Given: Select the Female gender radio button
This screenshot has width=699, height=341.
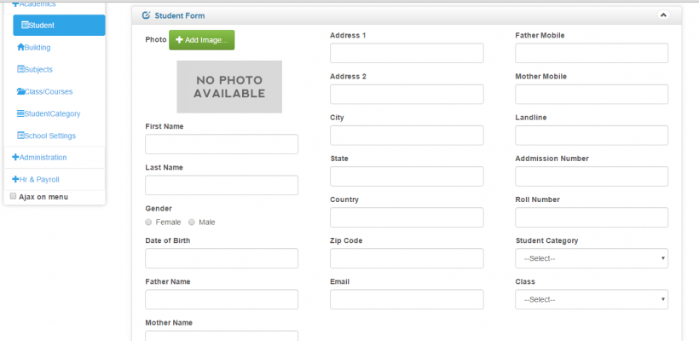Looking at the screenshot, I should click(149, 222).
